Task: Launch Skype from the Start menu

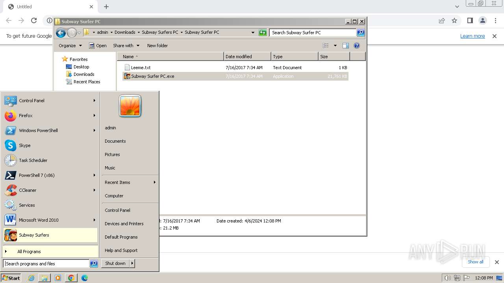Action: point(50,145)
